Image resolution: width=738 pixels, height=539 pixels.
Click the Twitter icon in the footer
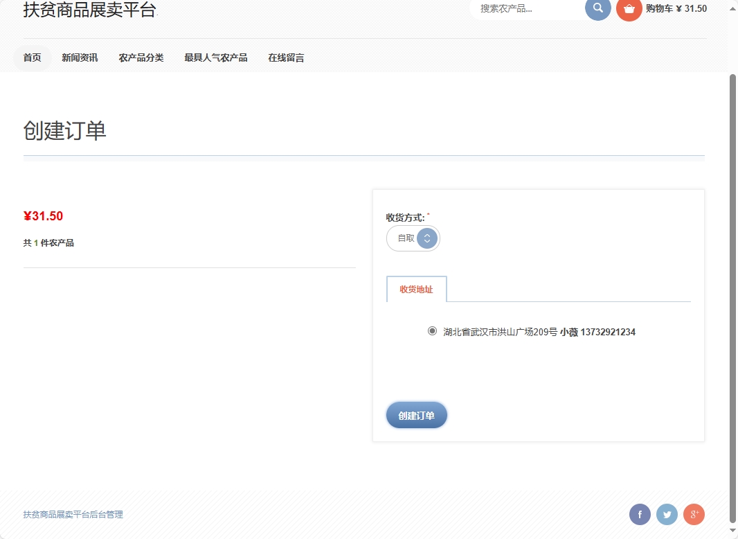coord(667,514)
